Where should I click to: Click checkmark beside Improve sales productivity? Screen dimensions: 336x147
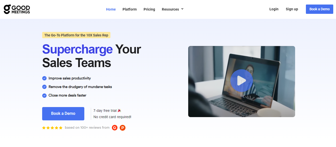[44, 78]
